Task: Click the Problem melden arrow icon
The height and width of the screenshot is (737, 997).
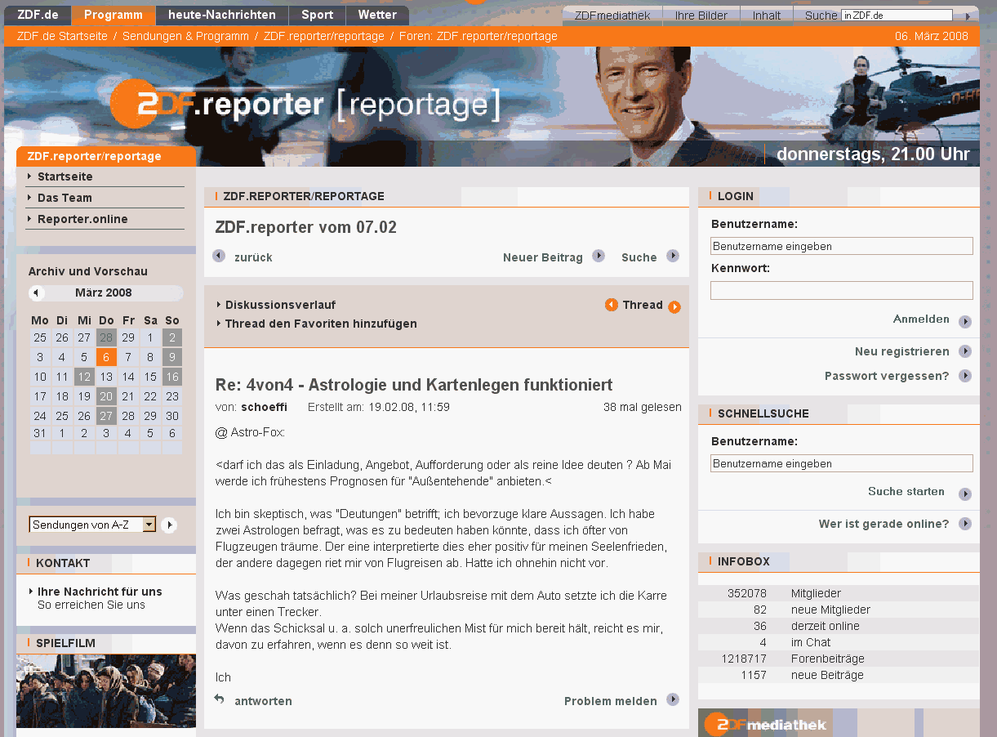Action: coord(672,700)
